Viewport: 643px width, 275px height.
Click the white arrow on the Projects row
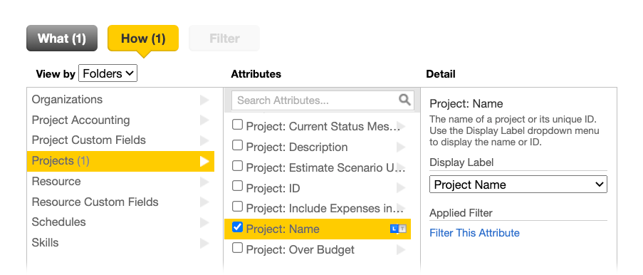(204, 161)
